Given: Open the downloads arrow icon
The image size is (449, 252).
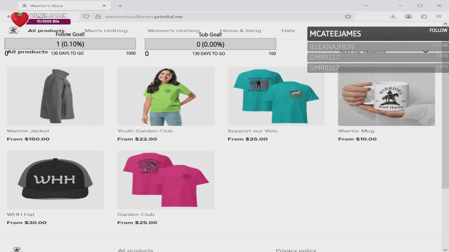Looking at the screenshot, I should 393,16.
